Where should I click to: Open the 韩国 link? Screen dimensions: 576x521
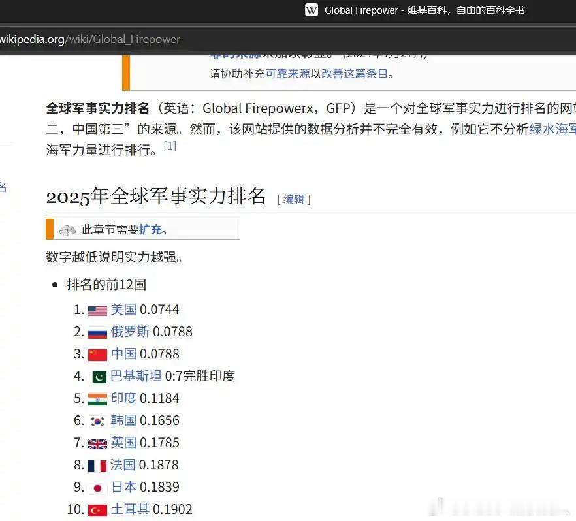[x=123, y=420]
